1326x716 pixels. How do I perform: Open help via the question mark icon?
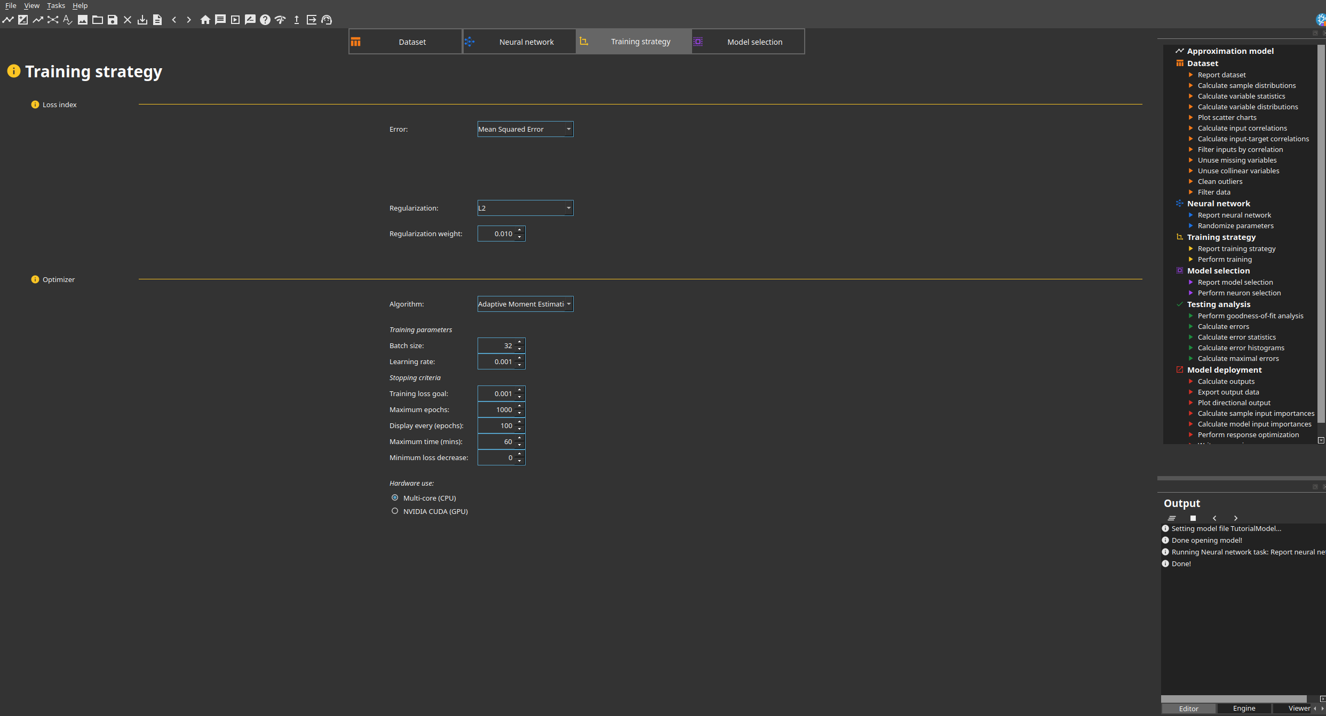coord(265,20)
